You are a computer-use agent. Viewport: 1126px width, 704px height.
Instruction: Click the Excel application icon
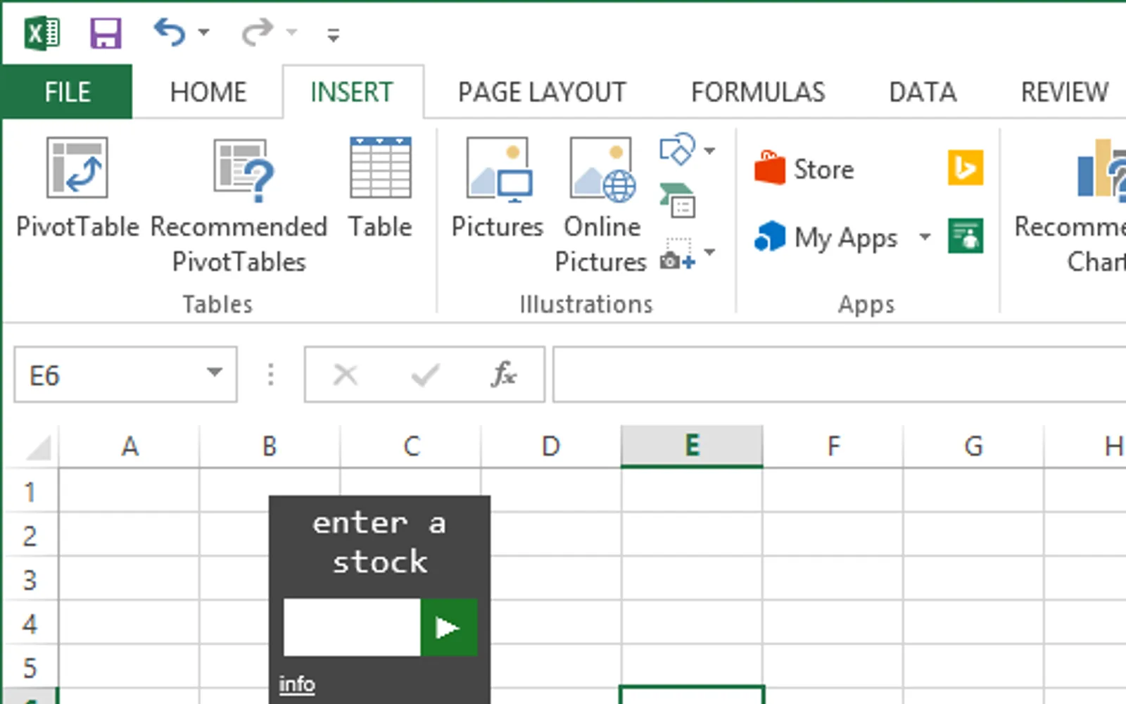42,33
